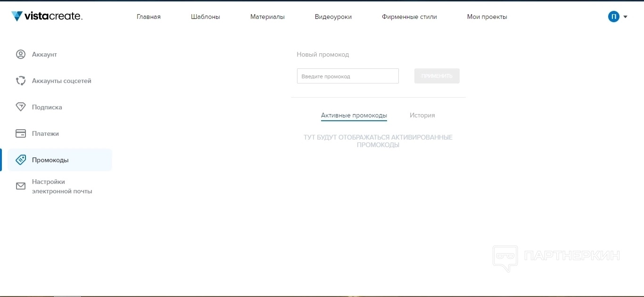Click the Promocodes tag icon
Viewport: 644px width, 297px height.
21,160
